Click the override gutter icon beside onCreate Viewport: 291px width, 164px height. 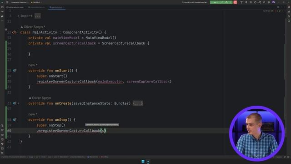pos(15,103)
